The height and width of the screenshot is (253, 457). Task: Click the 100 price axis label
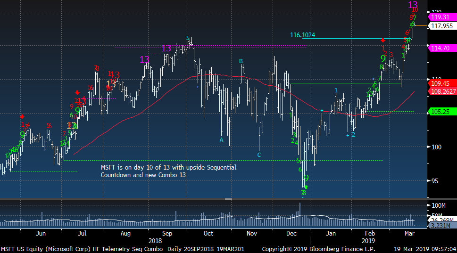436,147
